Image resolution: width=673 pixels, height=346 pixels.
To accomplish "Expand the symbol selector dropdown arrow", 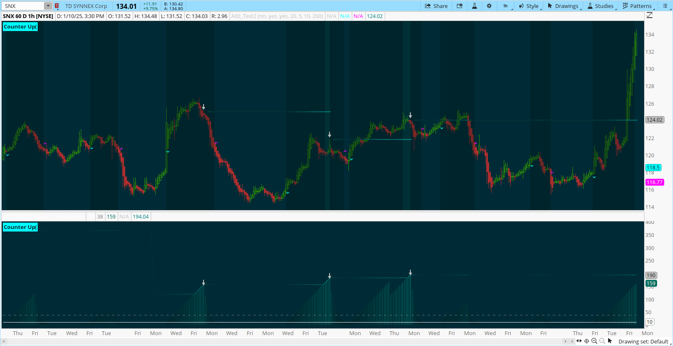I will 48,6.
